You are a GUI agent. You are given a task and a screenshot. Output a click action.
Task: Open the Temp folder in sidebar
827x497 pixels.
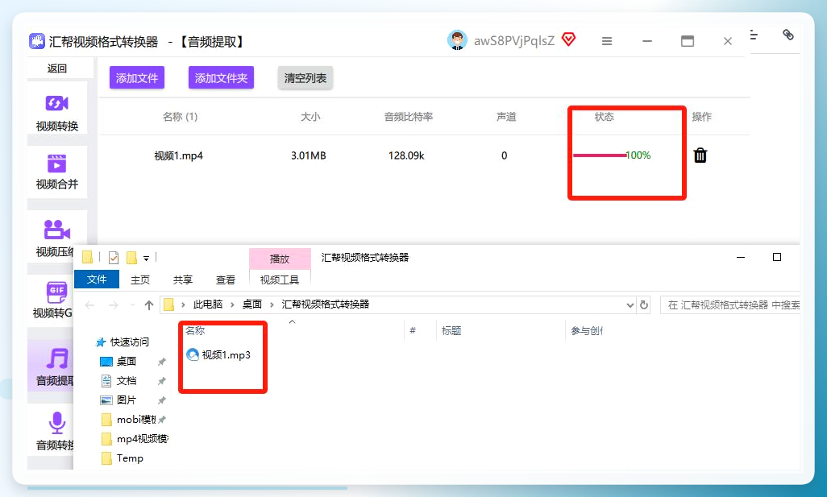tap(123, 458)
